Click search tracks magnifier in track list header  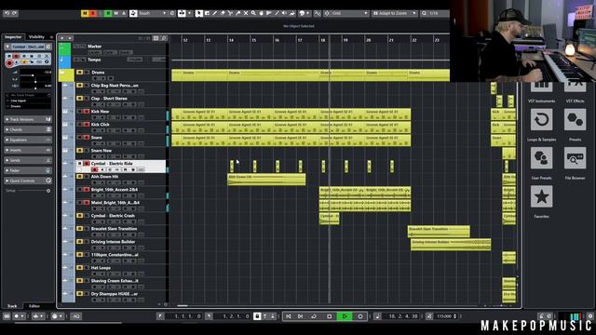tap(164, 38)
